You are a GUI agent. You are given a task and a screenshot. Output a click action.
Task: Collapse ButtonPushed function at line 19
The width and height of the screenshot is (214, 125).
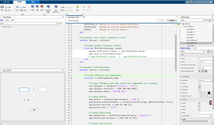(x=71, y=48)
